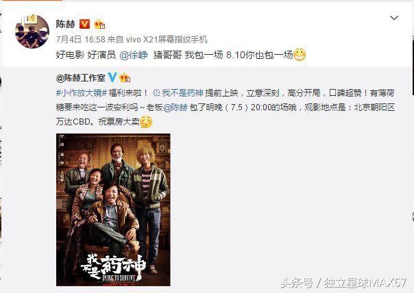The width and height of the screenshot is (414, 293).
Task: Click the 7月4日 16:58 post timestamp
Action: [x=80, y=40]
